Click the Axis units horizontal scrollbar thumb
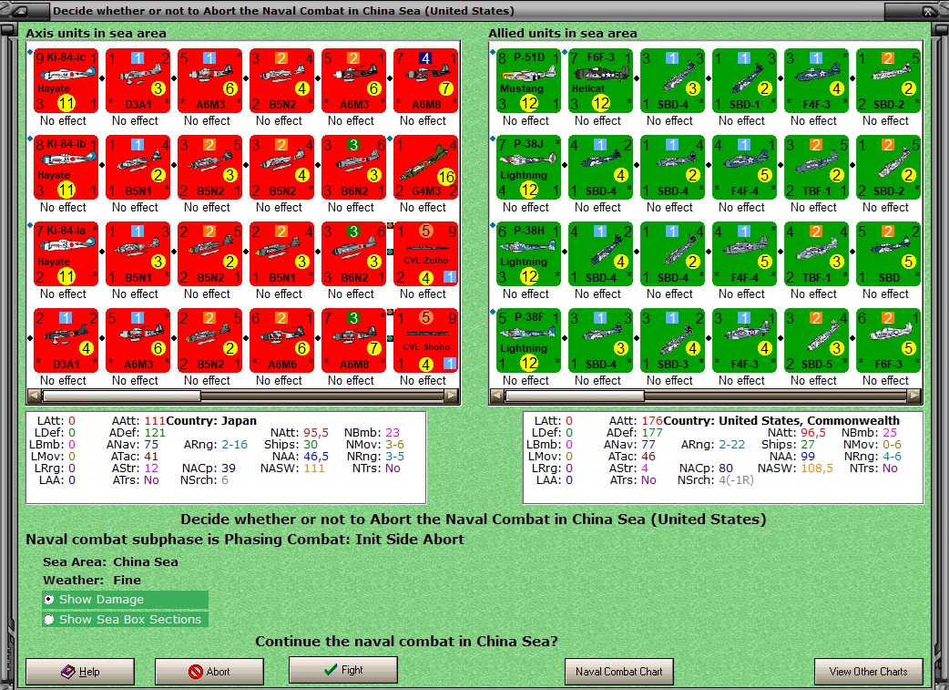The width and height of the screenshot is (949, 690). [x=122, y=396]
